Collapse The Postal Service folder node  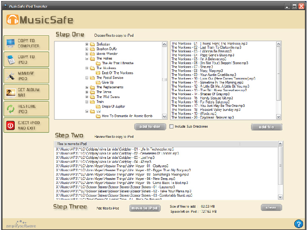point(87,78)
